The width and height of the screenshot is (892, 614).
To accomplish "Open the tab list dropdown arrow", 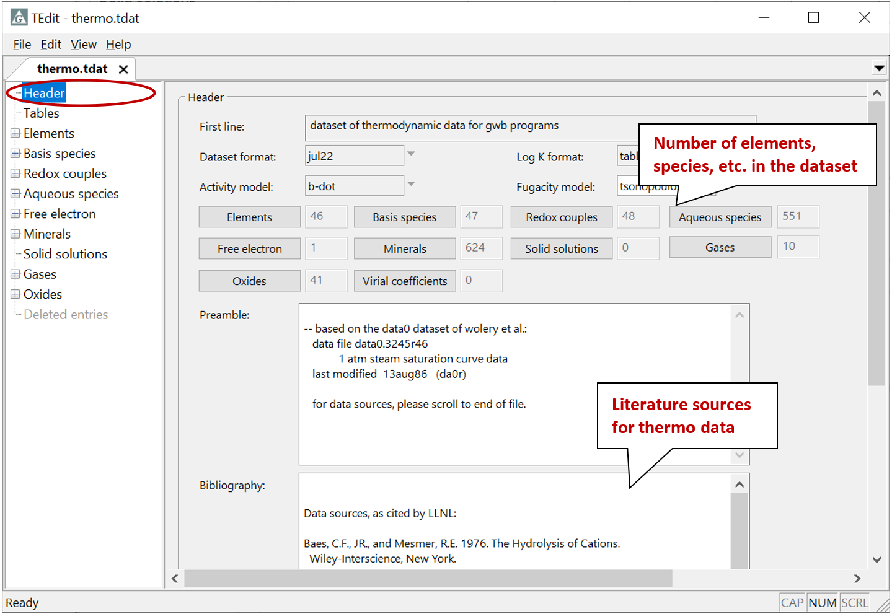I will pyautogui.click(x=879, y=68).
